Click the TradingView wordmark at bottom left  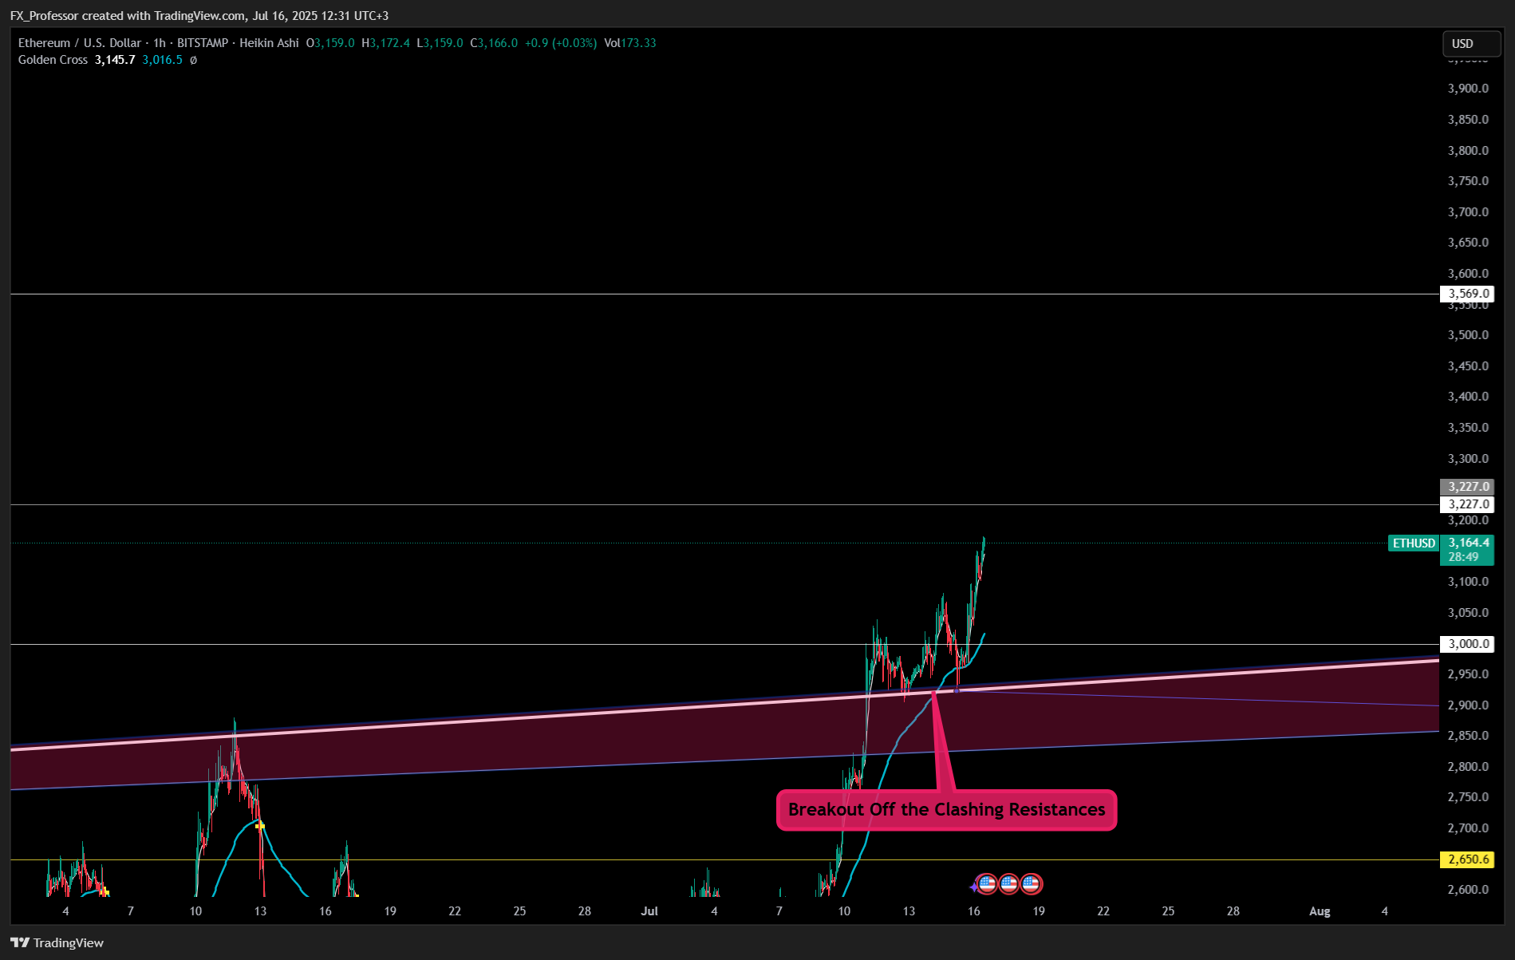pos(69,942)
